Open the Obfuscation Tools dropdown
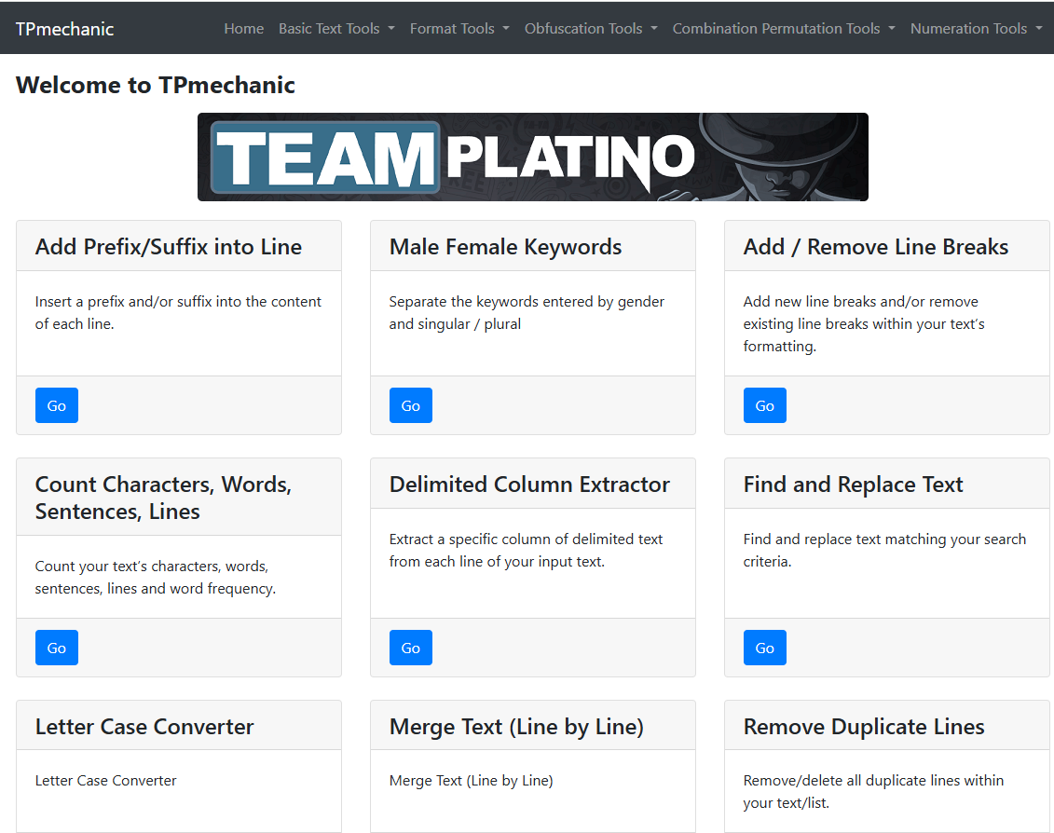Screen dimensions: 1054x833 coord(591,28)
